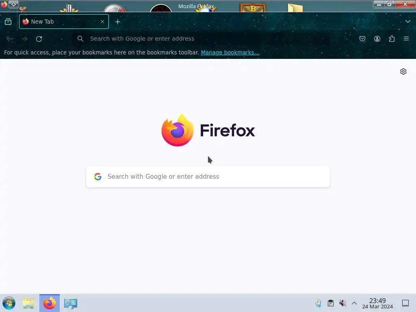Open the Extensions panel
Image resolution: width=416 pixels, height=312 pixels.
(392, 39)
